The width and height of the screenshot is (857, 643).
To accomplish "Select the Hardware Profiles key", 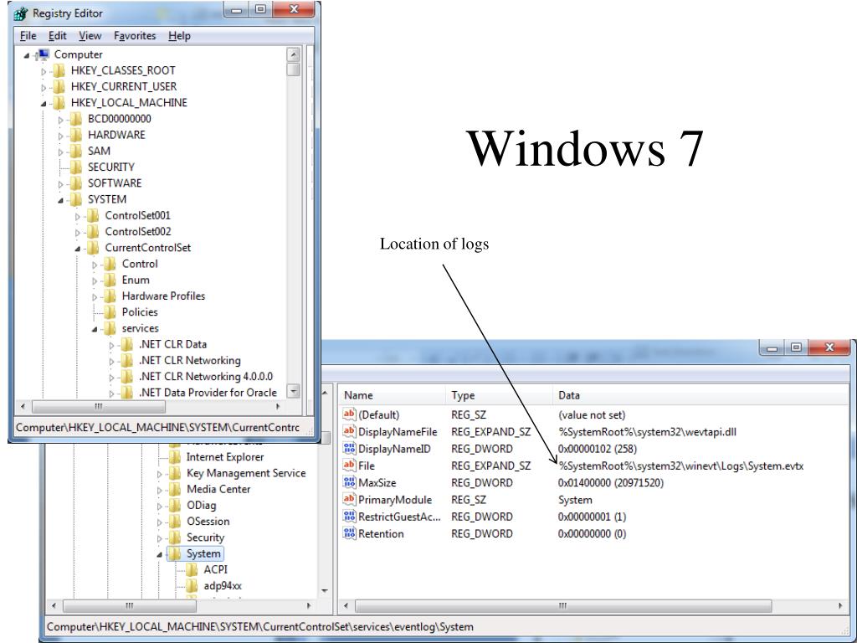I will pos(163,296).
